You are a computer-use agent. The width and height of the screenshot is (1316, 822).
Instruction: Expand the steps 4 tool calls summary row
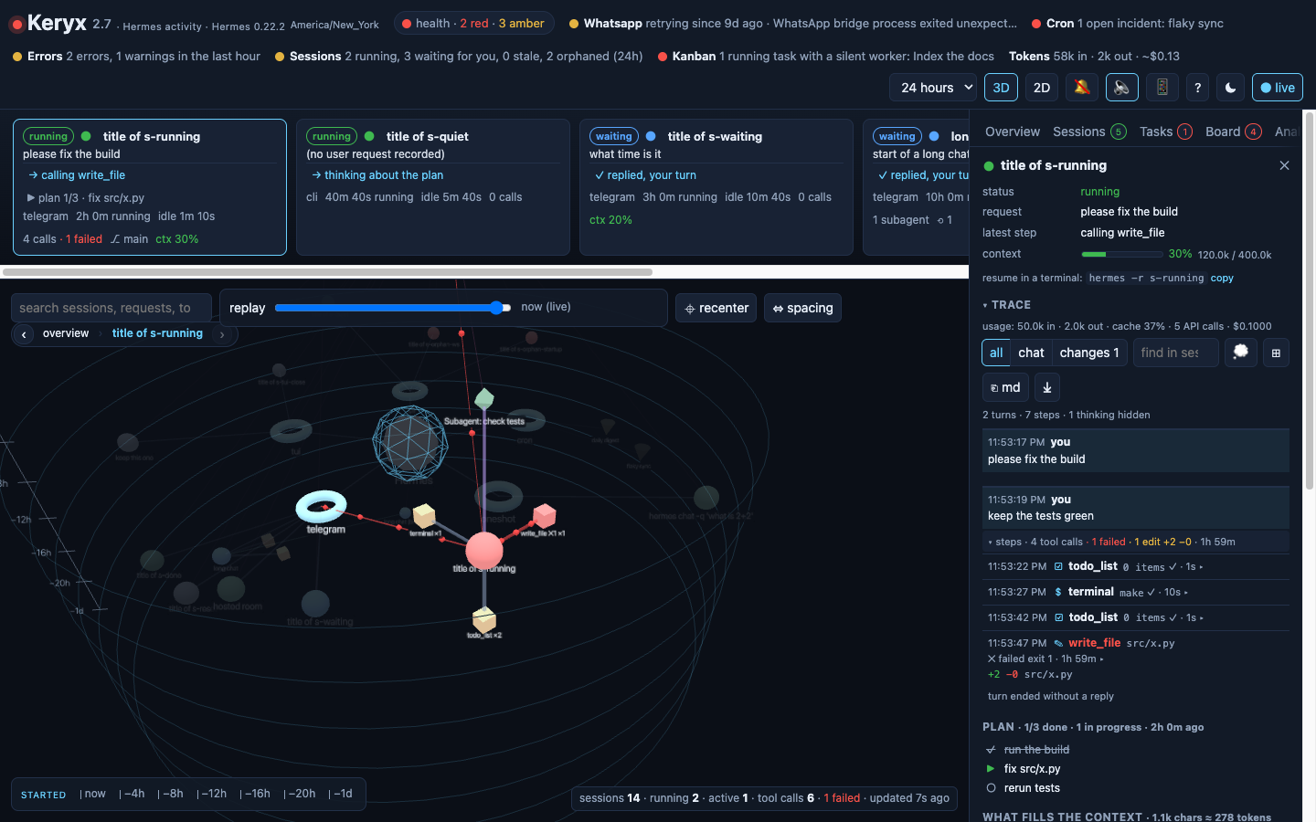[1135, 542]
